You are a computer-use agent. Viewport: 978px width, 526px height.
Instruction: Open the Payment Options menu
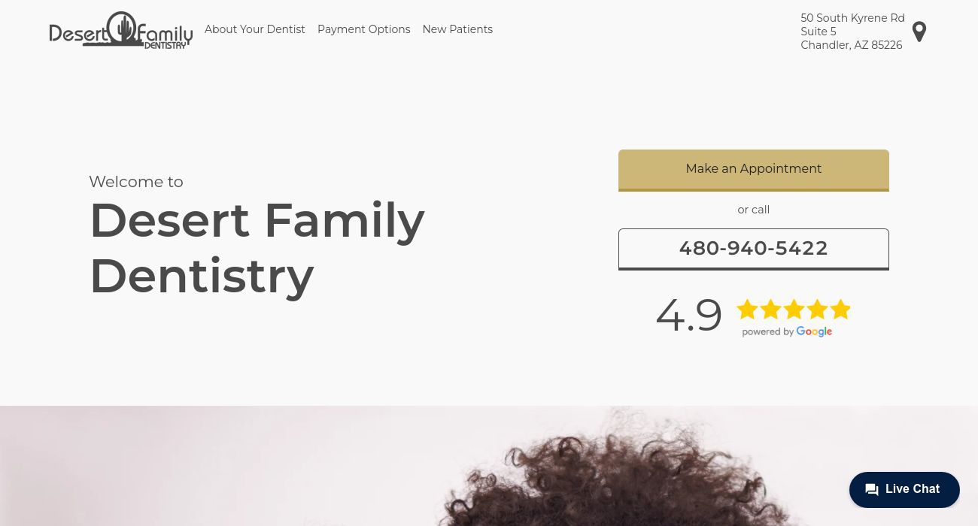(363, 29)
